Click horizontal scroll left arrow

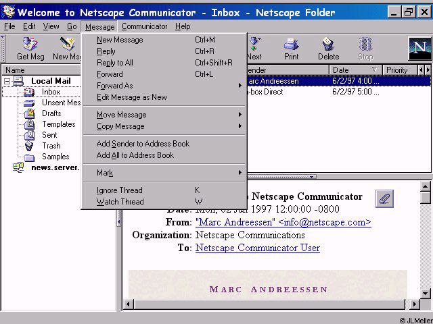click(x=128, y=304)
